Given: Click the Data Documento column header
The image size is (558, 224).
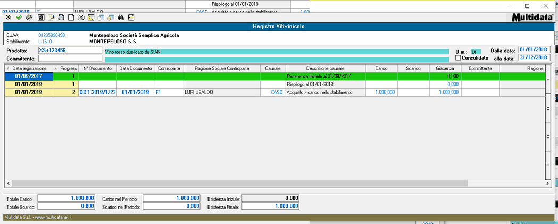Looking at the screenshot, I should [x=136, y=68].
